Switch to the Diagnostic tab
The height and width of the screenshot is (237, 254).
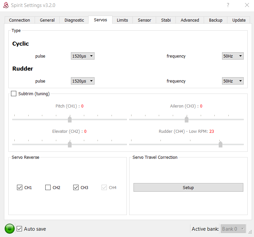pos(74,20)
